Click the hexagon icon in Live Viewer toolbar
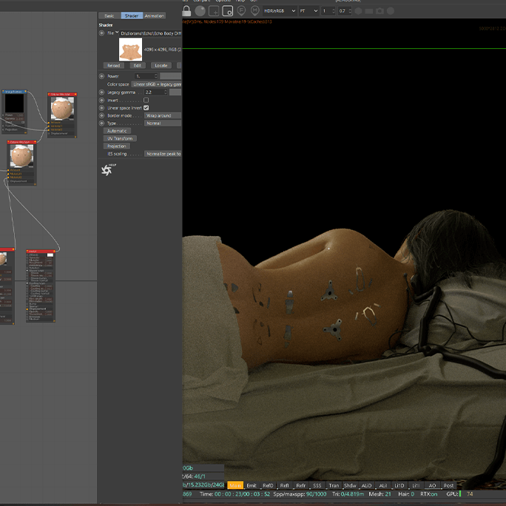 click(358, 11)
